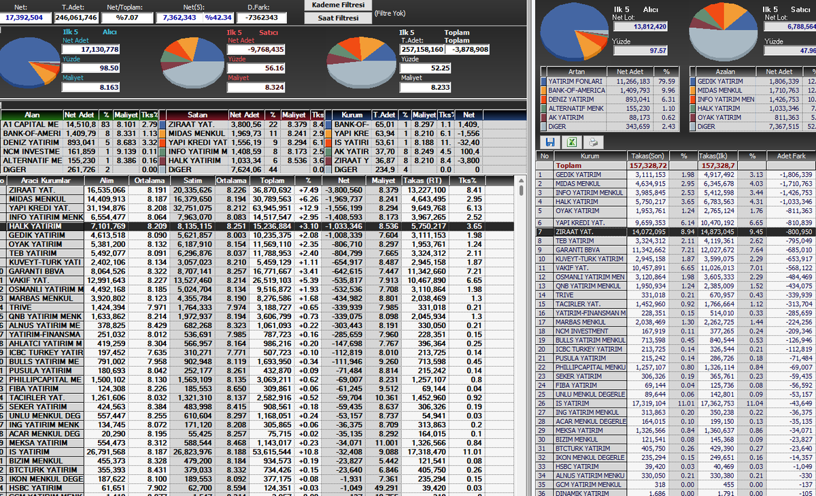Select NCM INVESTMENT row in right table
The image size is (816, 496).
(x=676, y=331)
